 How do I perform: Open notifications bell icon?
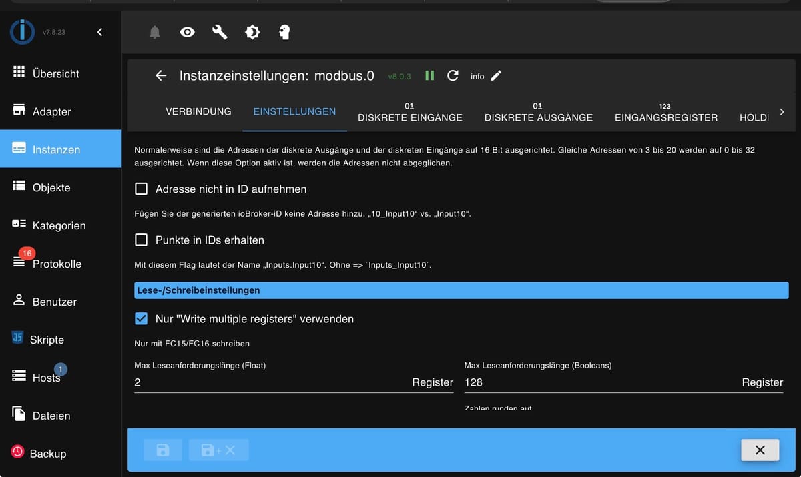point(155,32)
